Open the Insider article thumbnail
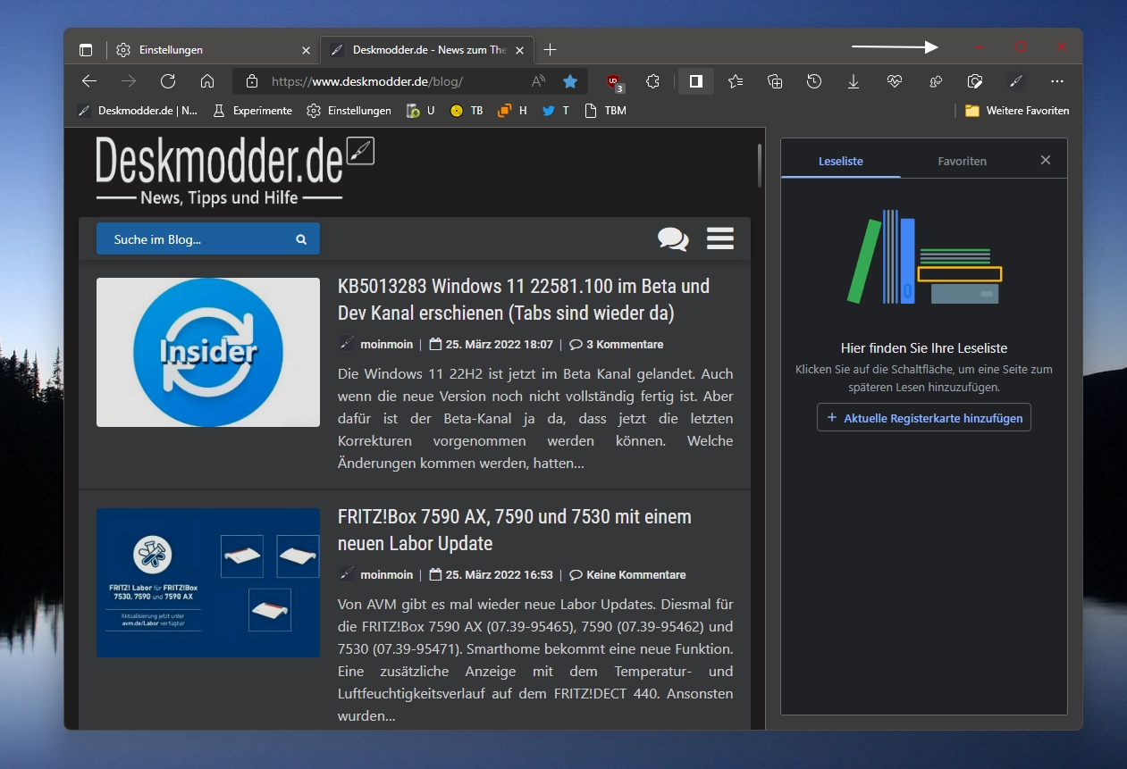The width and height of the screenshot is (1127, 769). tap(208, 352)
